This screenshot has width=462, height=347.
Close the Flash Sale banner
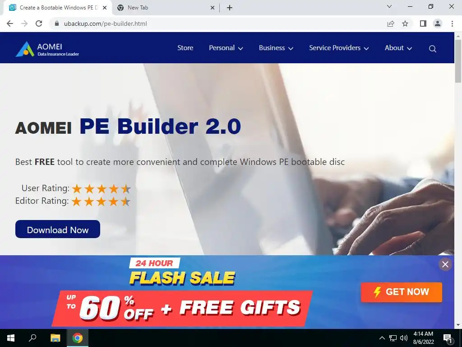(445, 264)
